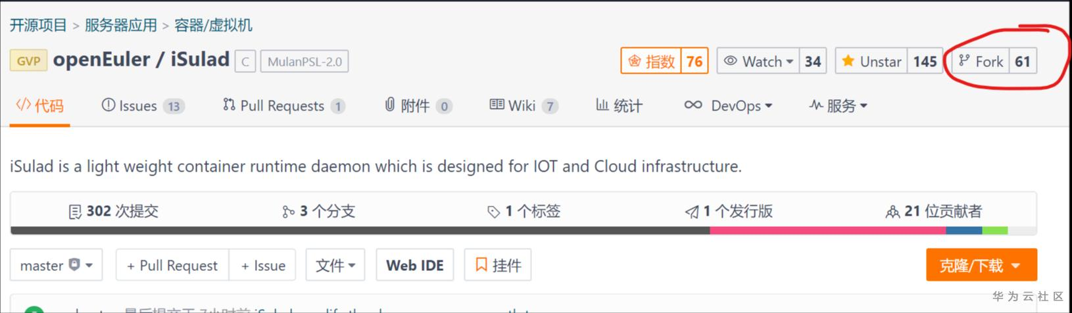The image size is (1072, 313).
Task: Click the 指数 index badge
Action: coord(651,61)
